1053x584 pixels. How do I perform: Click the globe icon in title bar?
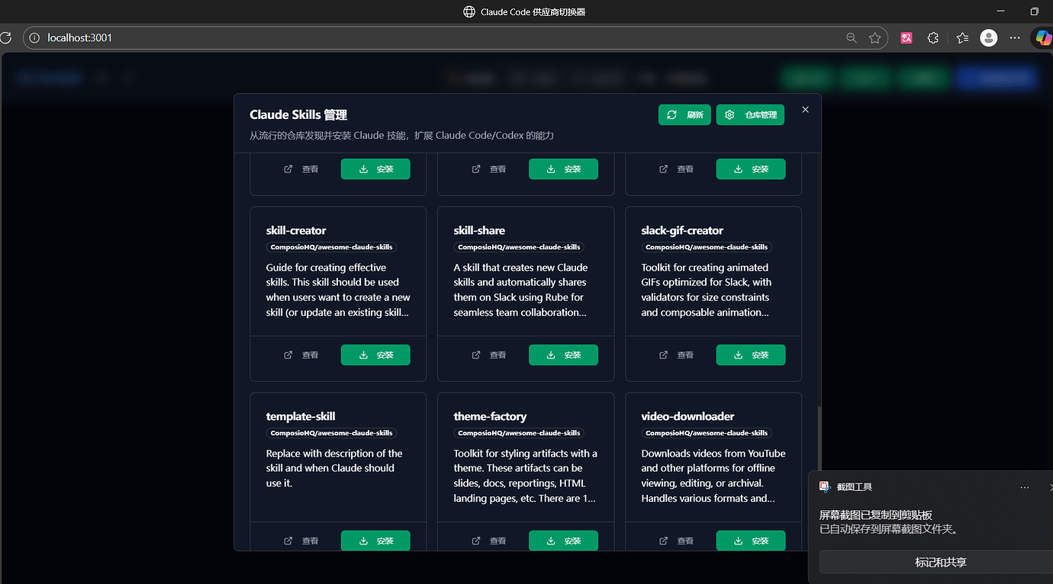pos(469,11)
